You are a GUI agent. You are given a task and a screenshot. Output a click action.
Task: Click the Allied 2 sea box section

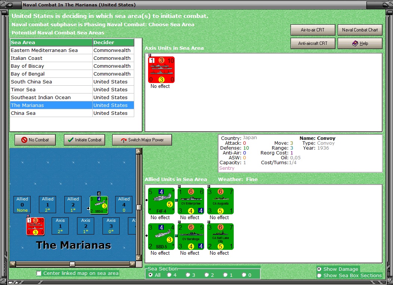pos(73,205)
